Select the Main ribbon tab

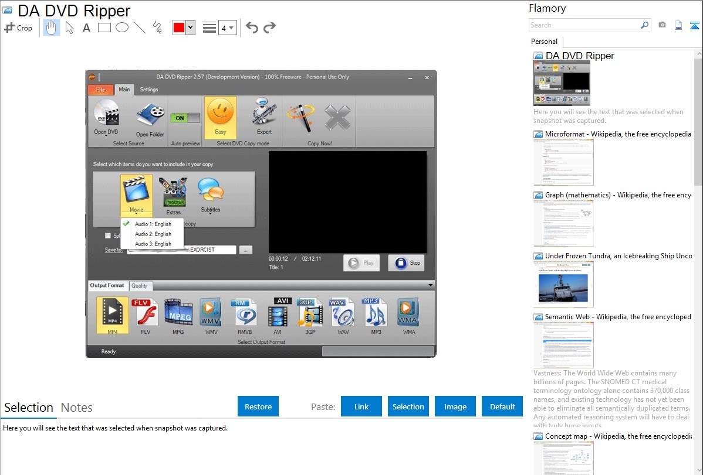pyautogui.click(x=124, y=90)
